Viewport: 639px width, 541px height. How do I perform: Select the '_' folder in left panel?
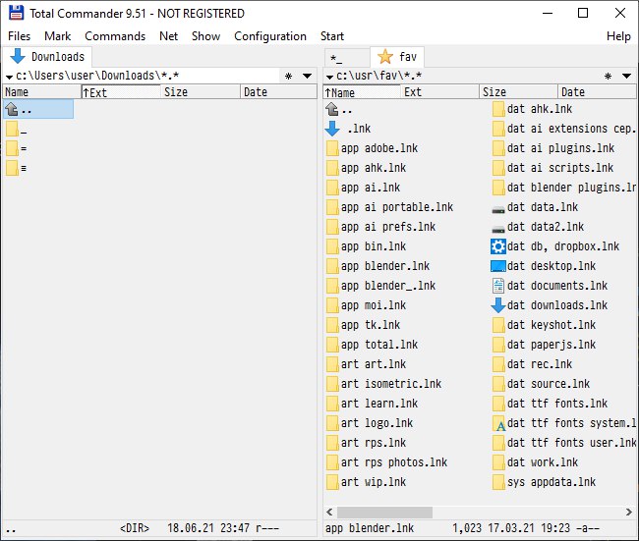click(x=17, y=129)
